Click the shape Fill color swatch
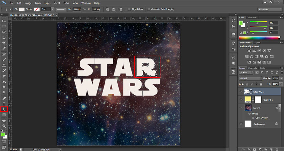284x151 pixels. click(x=22, y=9)
